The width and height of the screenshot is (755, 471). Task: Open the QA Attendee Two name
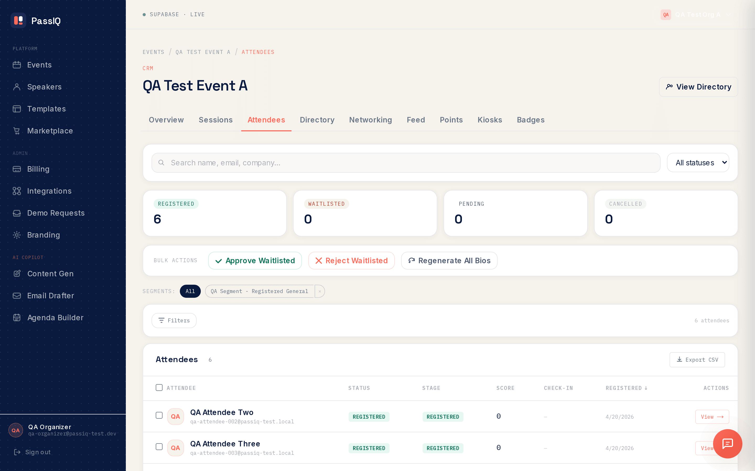222,412
